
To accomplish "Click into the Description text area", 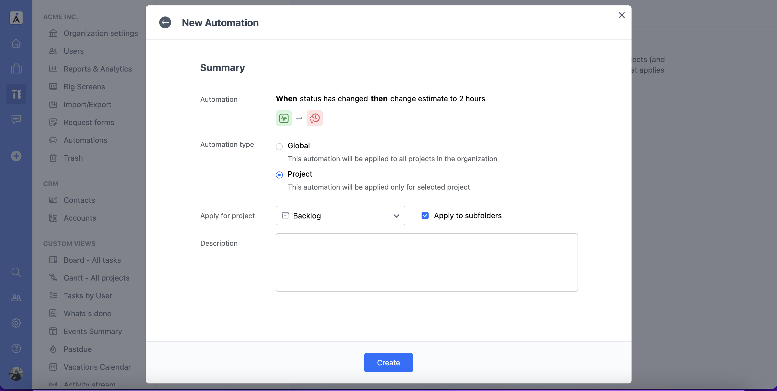I will pyautogui.click(x=426, y=262).
